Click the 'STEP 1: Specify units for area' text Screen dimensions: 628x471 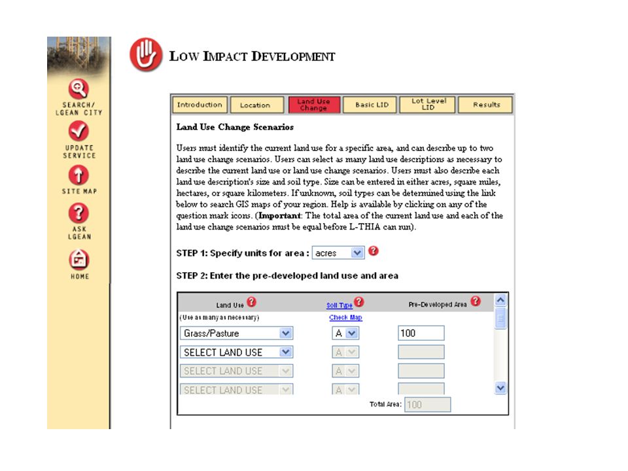point(243,253)
